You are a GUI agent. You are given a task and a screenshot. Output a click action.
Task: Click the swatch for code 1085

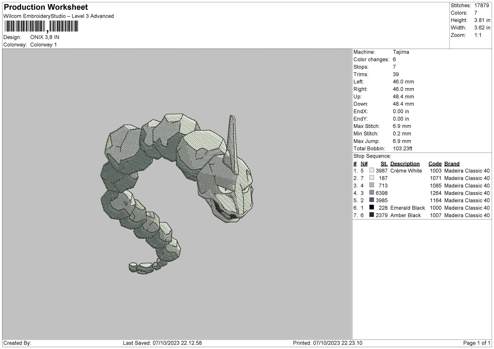pyautogui.click(x=372, y=186)
